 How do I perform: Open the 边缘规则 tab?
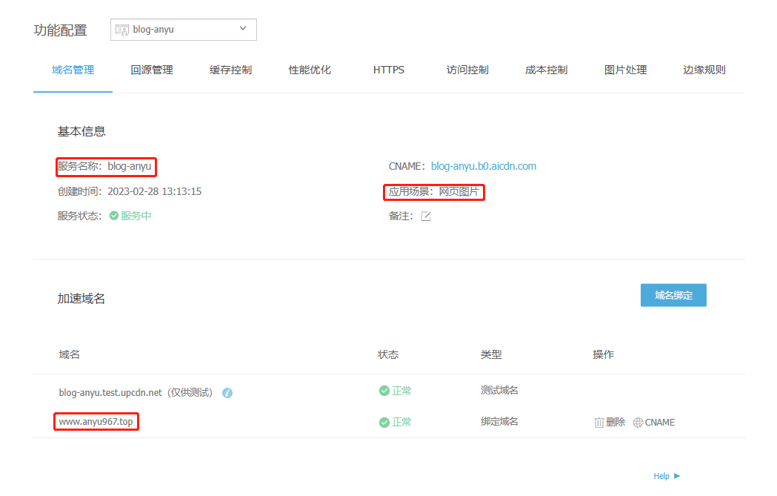704,70
